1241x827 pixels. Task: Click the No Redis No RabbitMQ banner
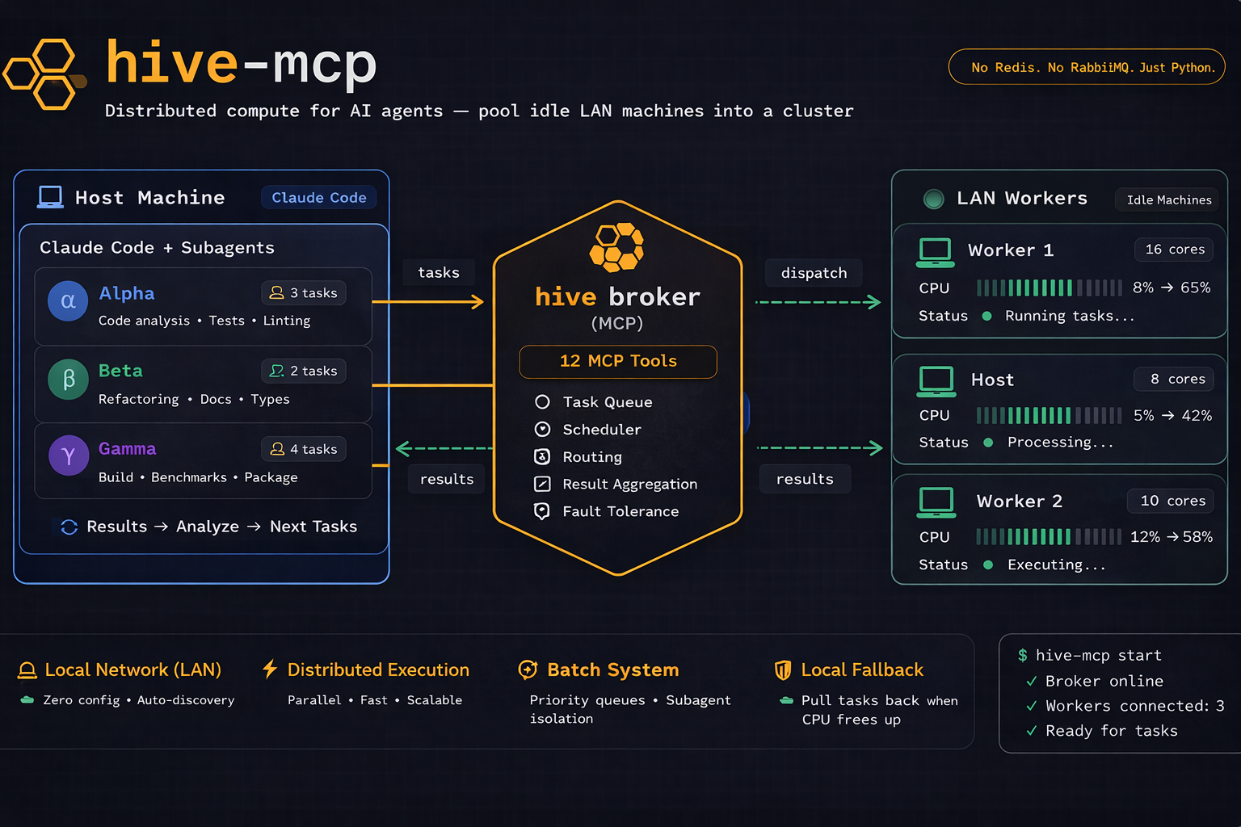[1087, 67]
